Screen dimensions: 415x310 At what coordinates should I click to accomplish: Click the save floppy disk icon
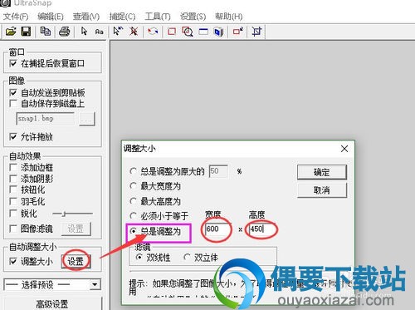point(26,32)
